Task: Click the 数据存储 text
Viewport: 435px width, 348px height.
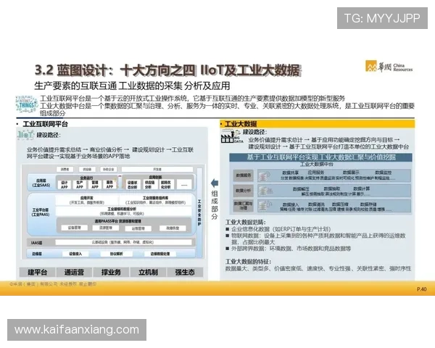Action: point(368,204)
